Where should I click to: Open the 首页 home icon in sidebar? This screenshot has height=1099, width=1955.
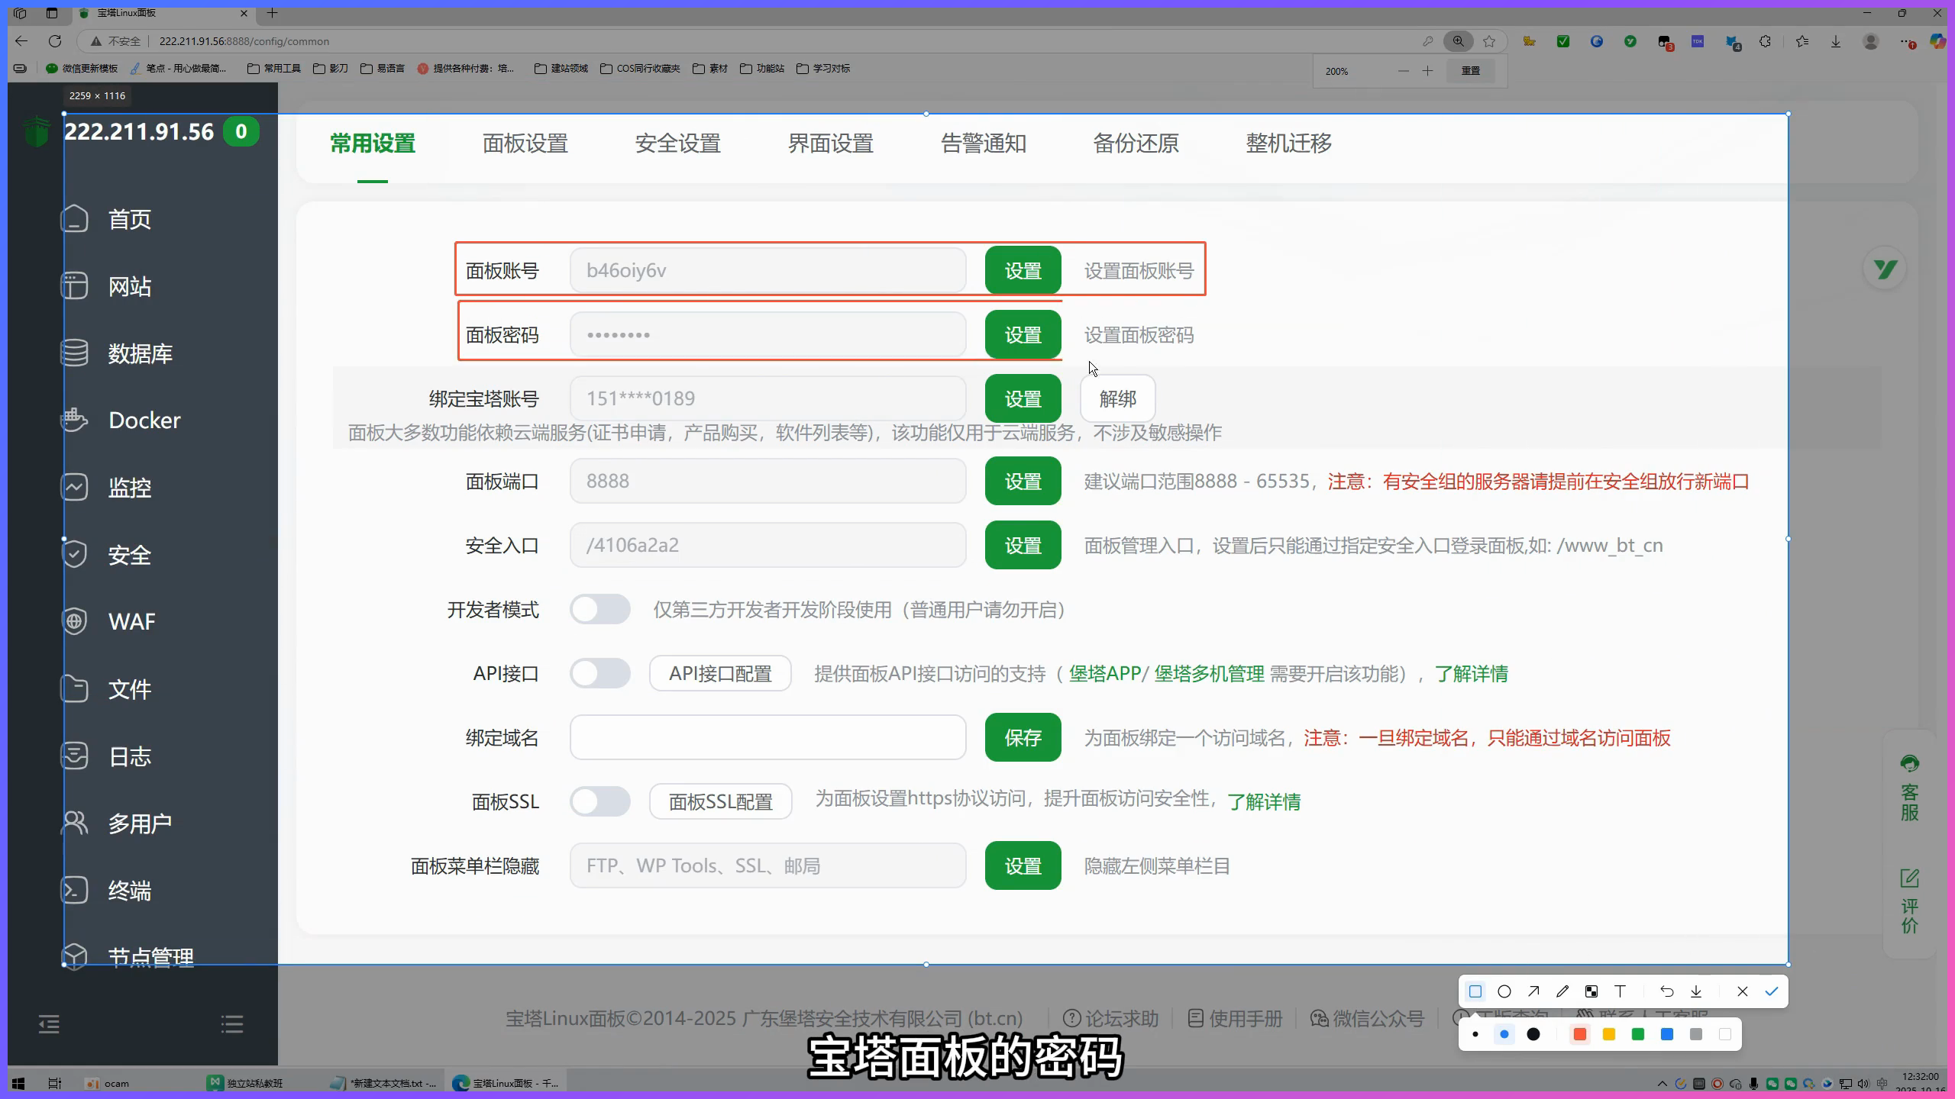[74, 219]
